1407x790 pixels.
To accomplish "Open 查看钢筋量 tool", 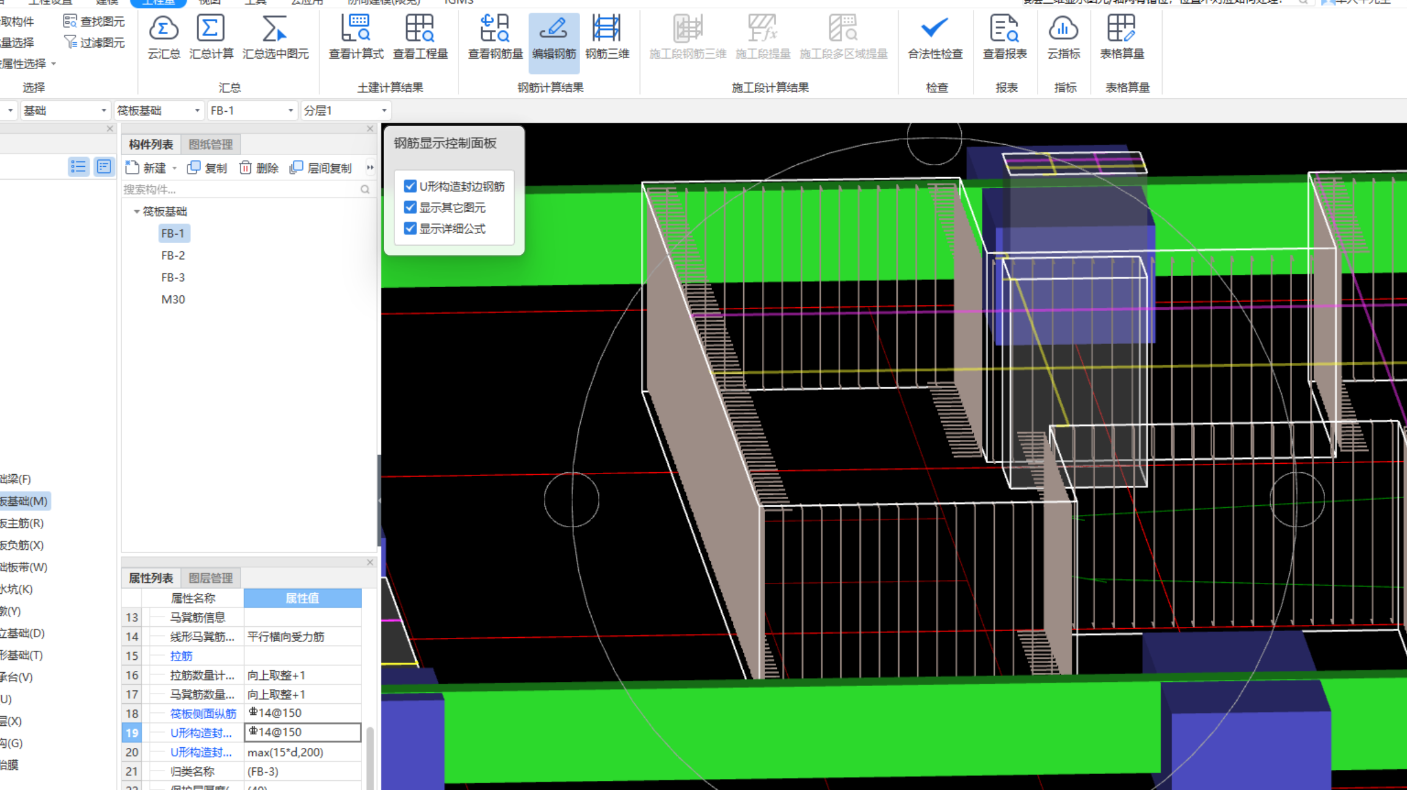I will pyautogui.click(x=495, y=37).
